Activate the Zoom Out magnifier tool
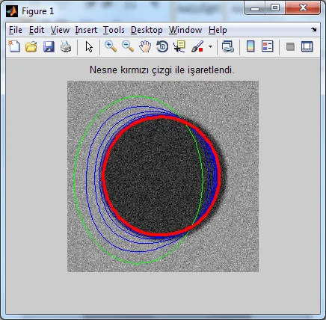 click(x=128, y=46)
